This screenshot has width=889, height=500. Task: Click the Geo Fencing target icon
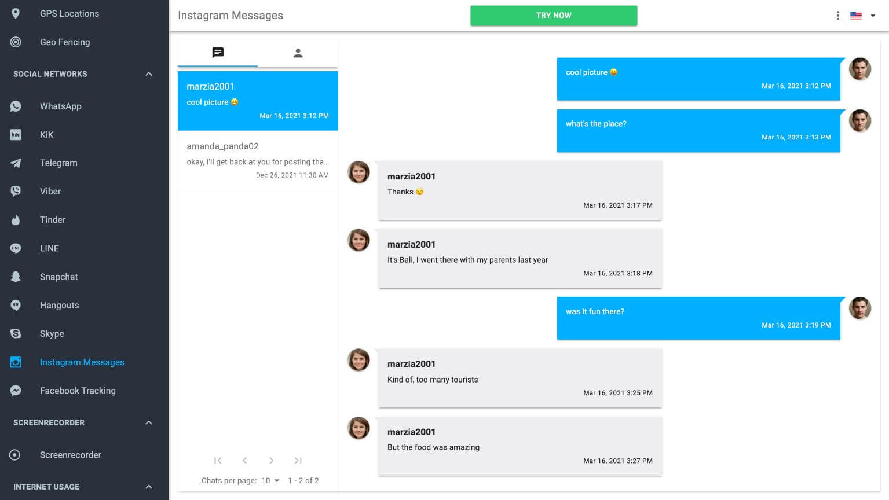click(16, 42)
